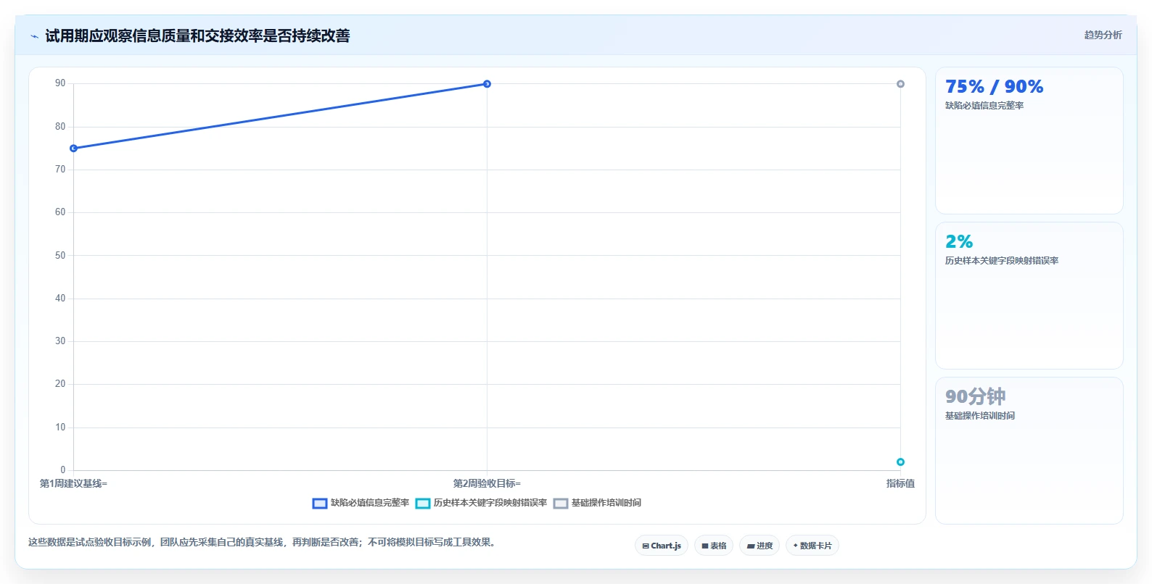Image resolution: width=1152 pixels, height=584 pixels.
Task: Open the 2% error rate card
Action: pos(1029,296)
